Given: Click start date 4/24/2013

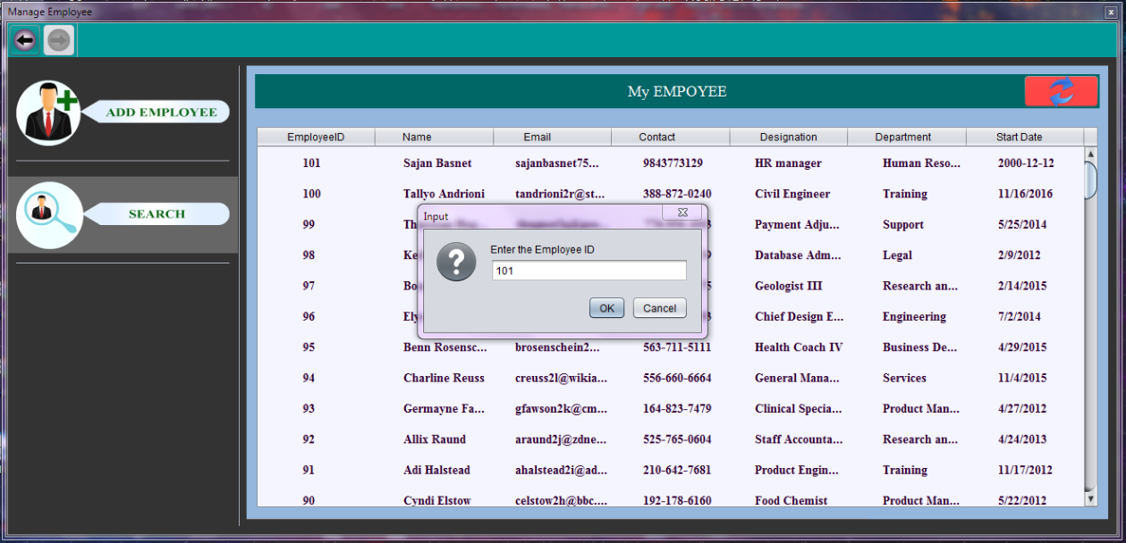Looking at the screenshot, I should coord(1022,439).
